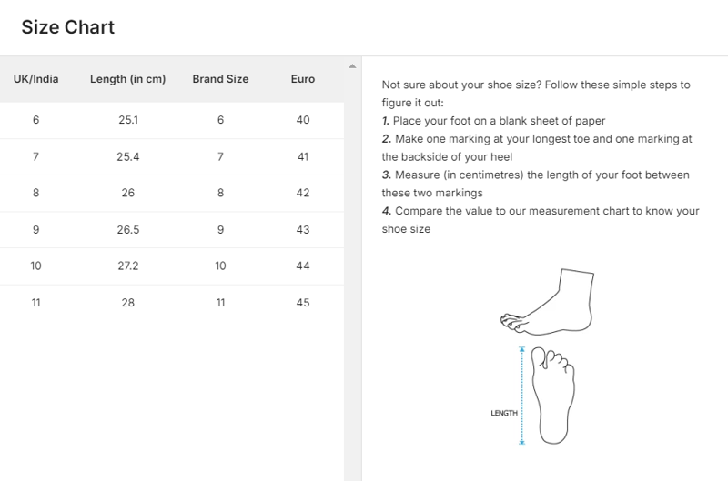The width and height of the screenshot is (728, 481).
Task: Click step 4 Compare the value instruction
Action: 541,211
